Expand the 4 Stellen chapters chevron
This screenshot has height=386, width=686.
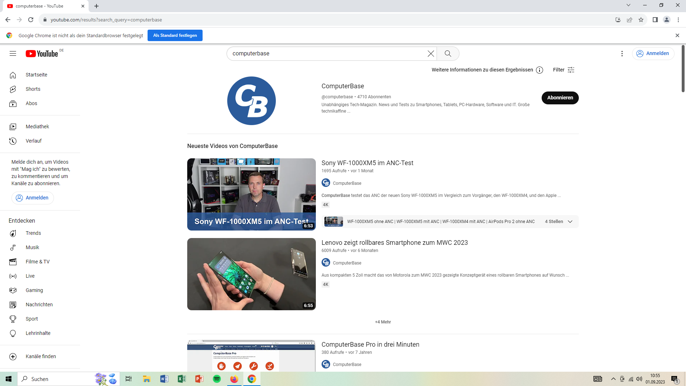[x=570, y=222]
